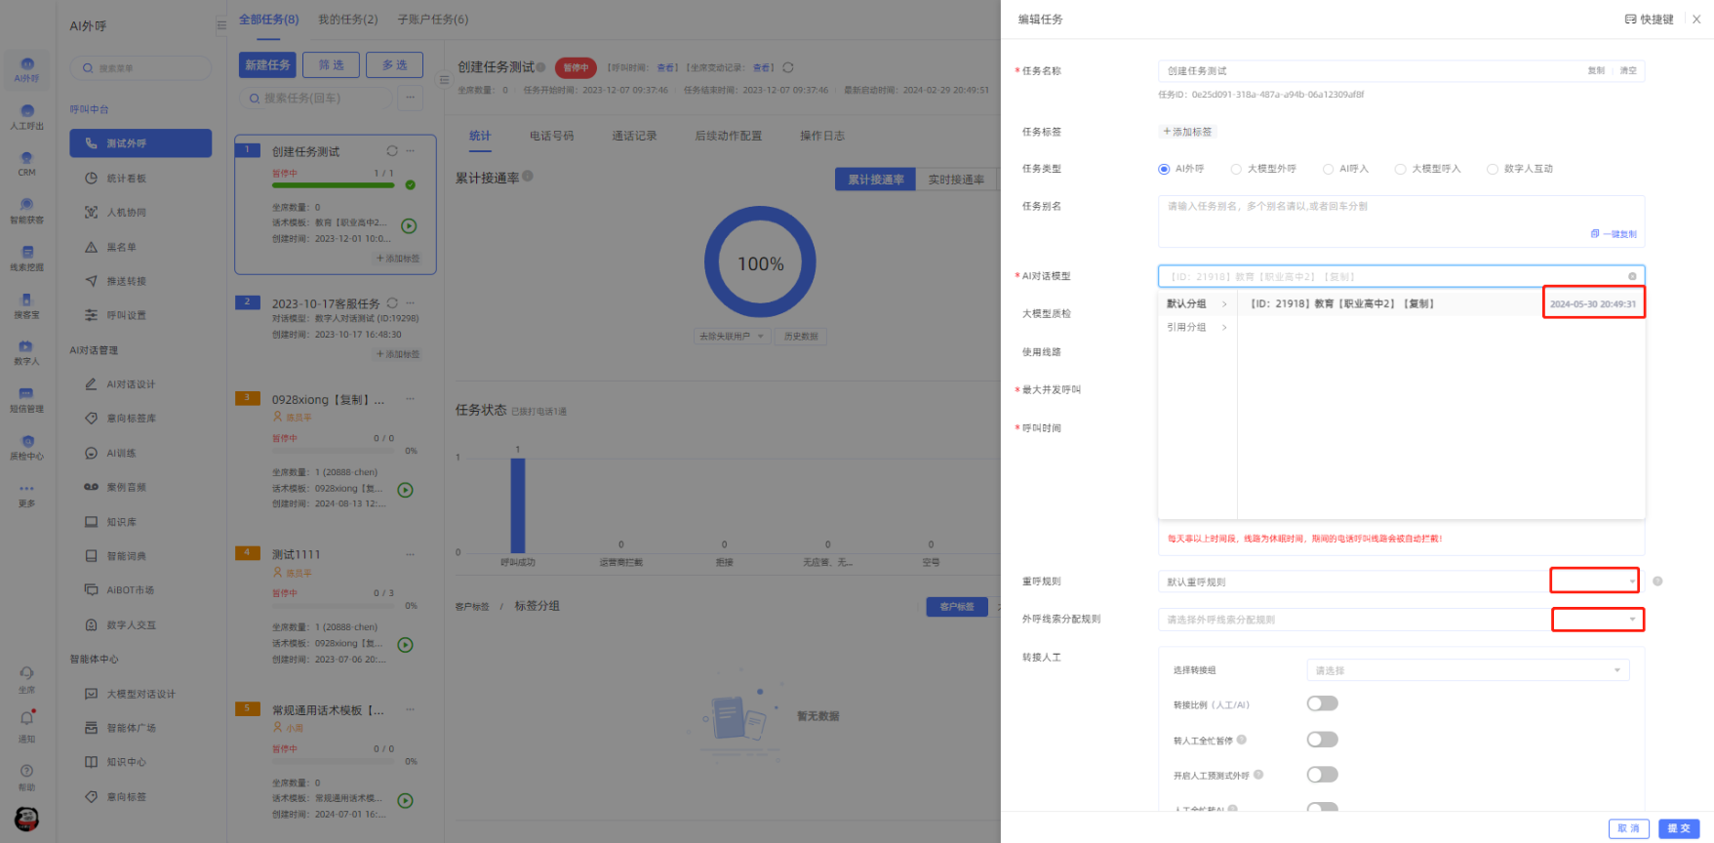Enable the 转接比例 (人工/AI) switch
This screenshot has width=1714, height=843.
point(1322,703)
